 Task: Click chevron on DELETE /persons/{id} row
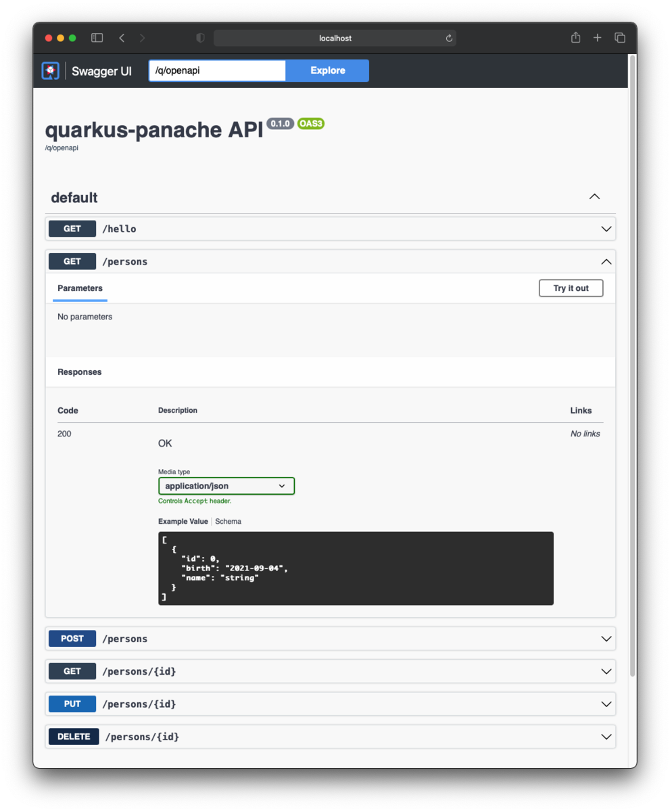click(x=606, y=736)
